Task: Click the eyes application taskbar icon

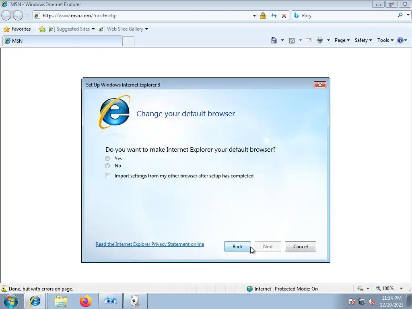Action: [110, 301]
